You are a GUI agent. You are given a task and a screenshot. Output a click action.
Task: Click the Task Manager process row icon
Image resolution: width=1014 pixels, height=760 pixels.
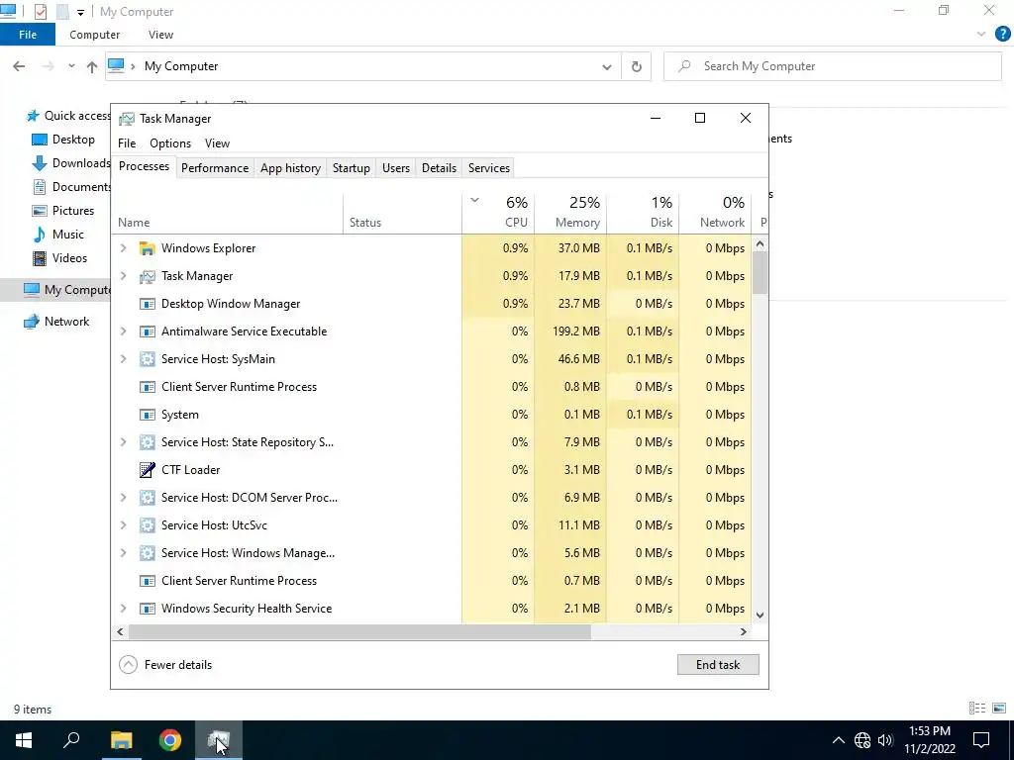[148, 276]
